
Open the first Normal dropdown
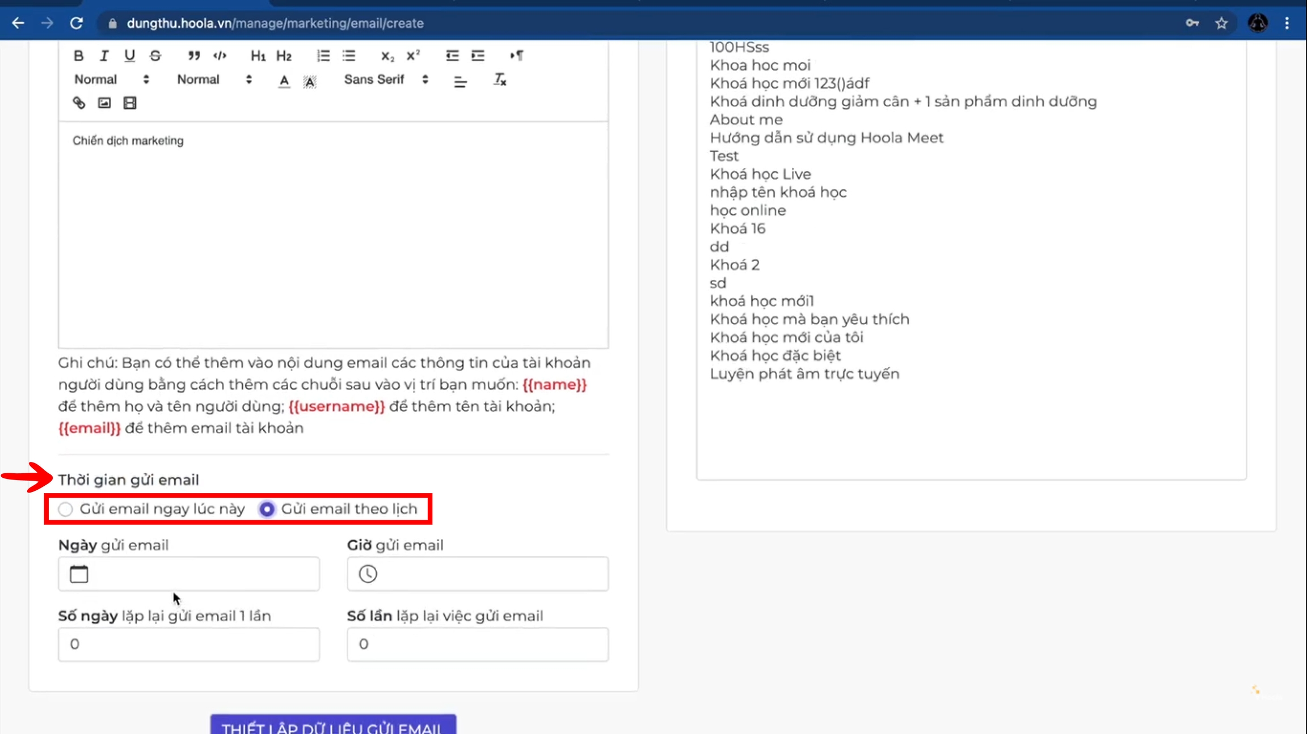point(111,79)
